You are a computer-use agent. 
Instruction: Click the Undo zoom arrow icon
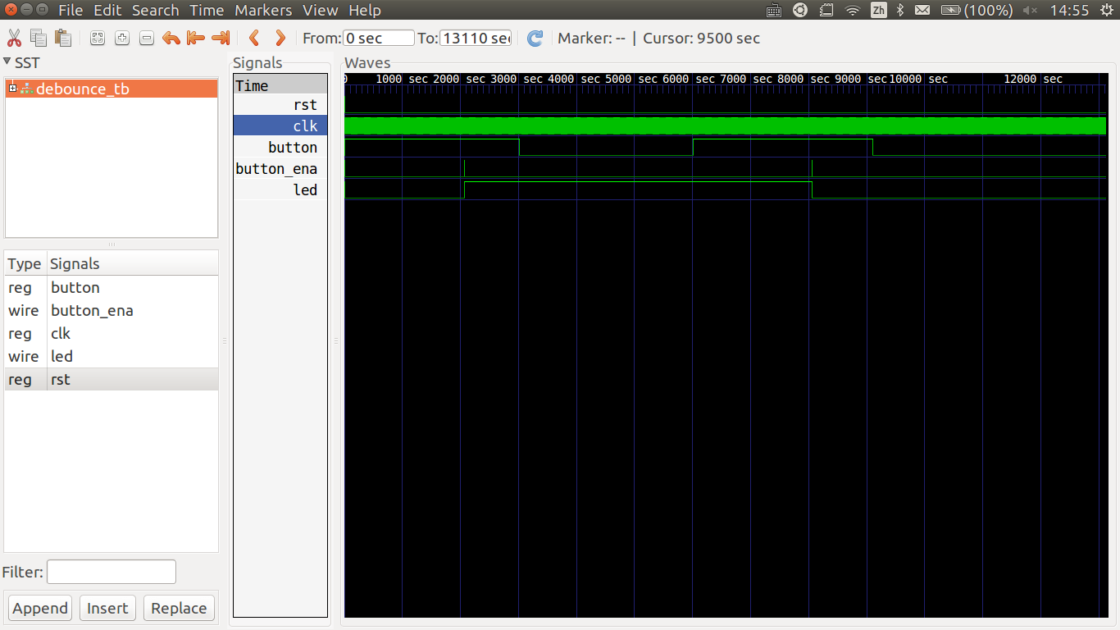[x=171, y=38]
